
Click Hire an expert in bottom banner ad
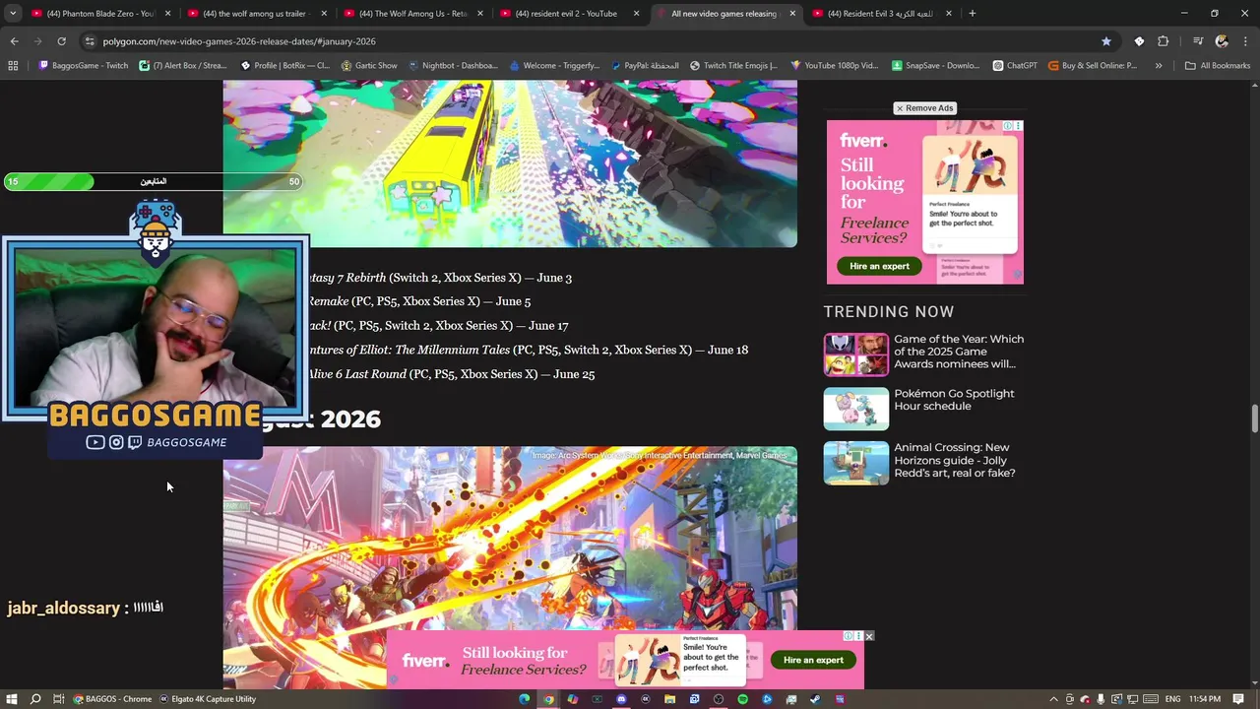pos(813,660)
